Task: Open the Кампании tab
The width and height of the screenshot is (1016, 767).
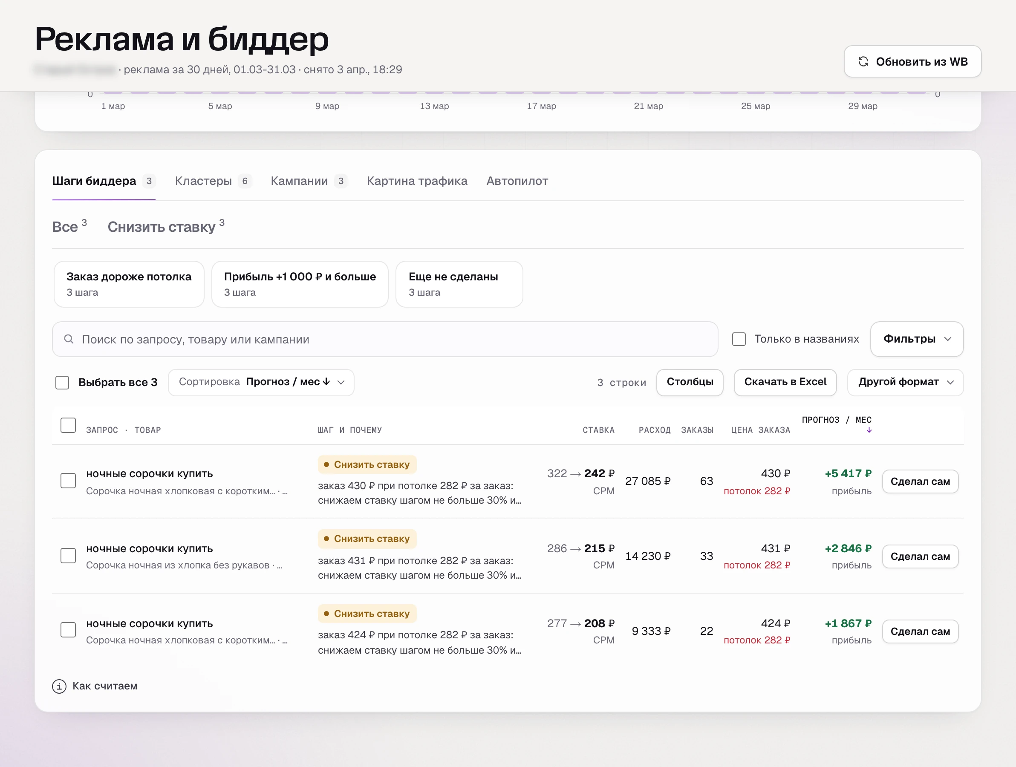Action: tap(309, 181)
